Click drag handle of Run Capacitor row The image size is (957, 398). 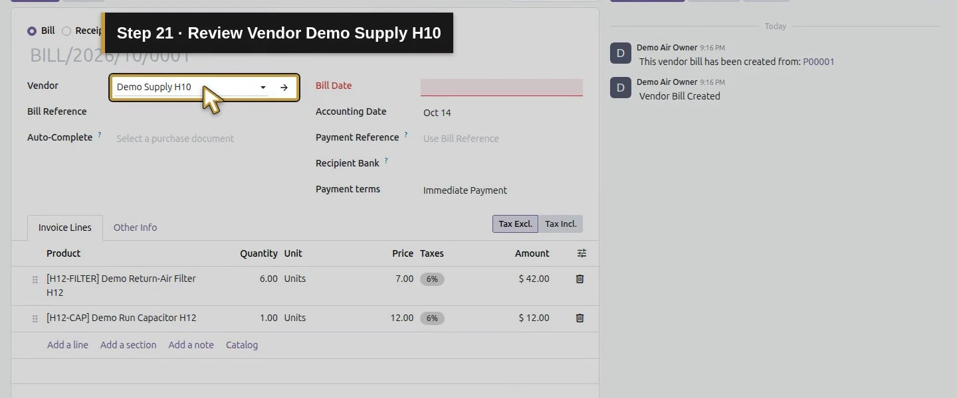click(x=35, y=319)
